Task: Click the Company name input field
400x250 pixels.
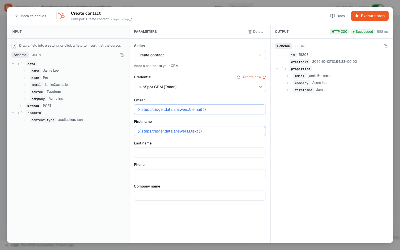Action: 200,196
